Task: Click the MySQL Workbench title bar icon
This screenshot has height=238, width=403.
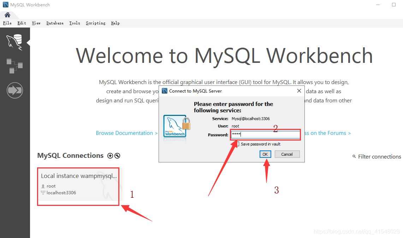Action: click(5, 5)
